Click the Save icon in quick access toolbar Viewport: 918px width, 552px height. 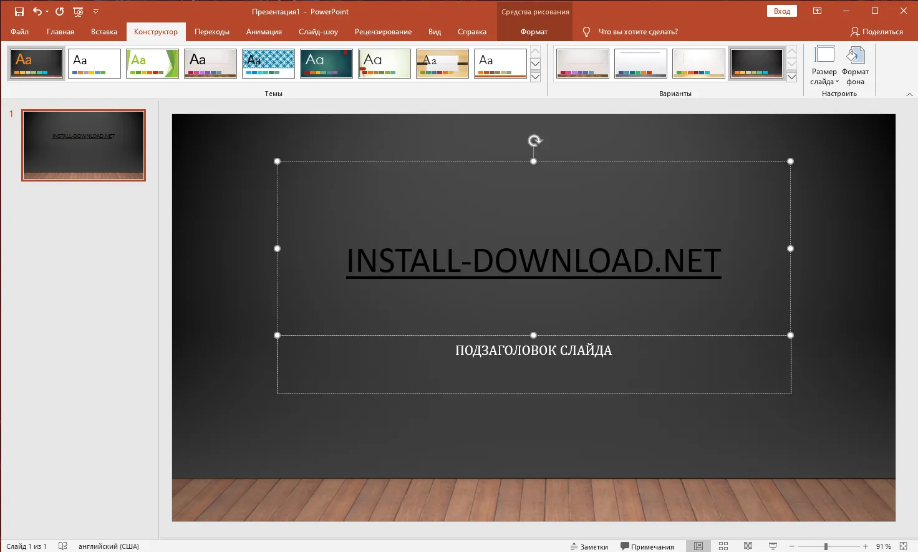(x=19, y=12)
